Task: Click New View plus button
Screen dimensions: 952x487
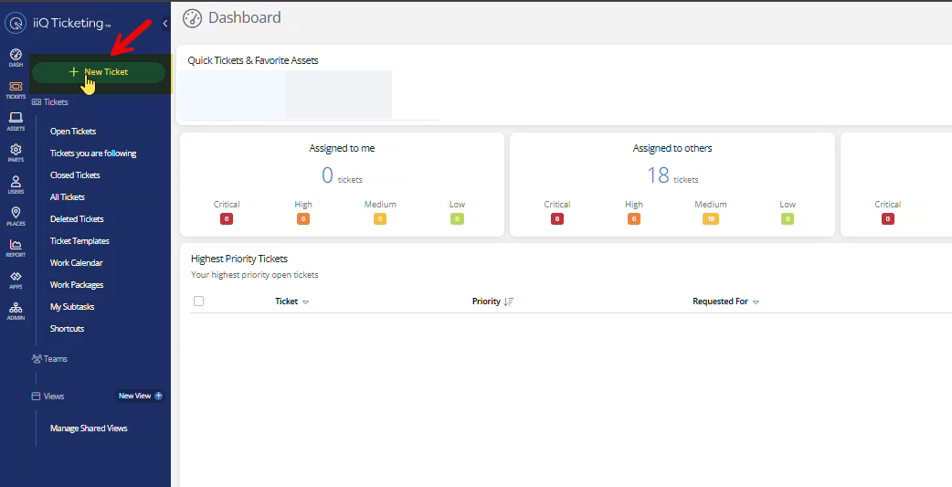Action: coord(158,397)
